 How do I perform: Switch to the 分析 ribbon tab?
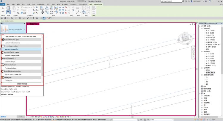point(34,4)
